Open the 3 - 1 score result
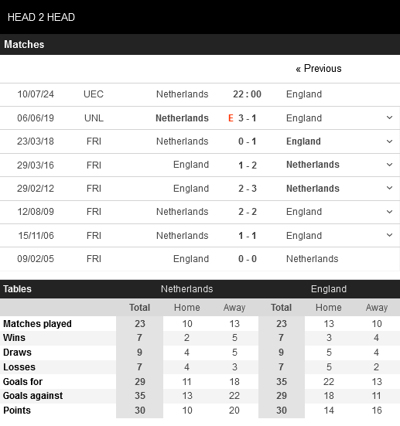Screen dimensions: 400x426 coord(247,118)
